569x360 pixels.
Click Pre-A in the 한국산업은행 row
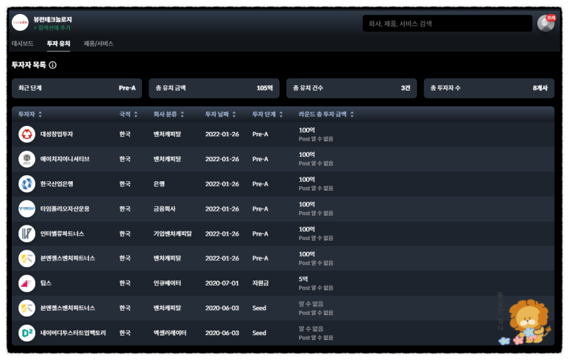pyautogui.click(x=260, y=184)
